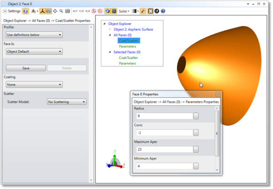This screenshot has height=189, width=273.
Task: Click the Object Explorer root label
Action: coord(120,24)
